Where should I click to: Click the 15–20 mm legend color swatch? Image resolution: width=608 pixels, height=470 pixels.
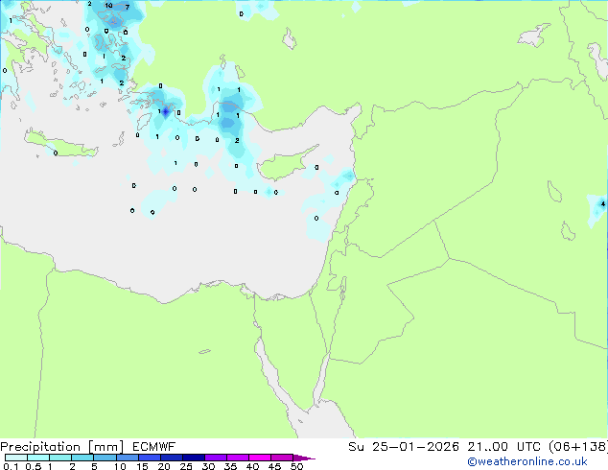pyautogui.click(x=150, y=458)
